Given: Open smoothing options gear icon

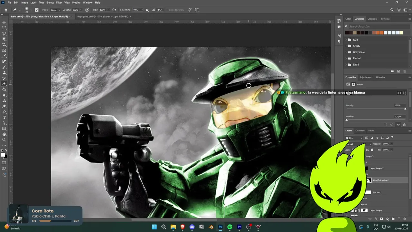Looking at the screenshot, I should click(147, 10).
